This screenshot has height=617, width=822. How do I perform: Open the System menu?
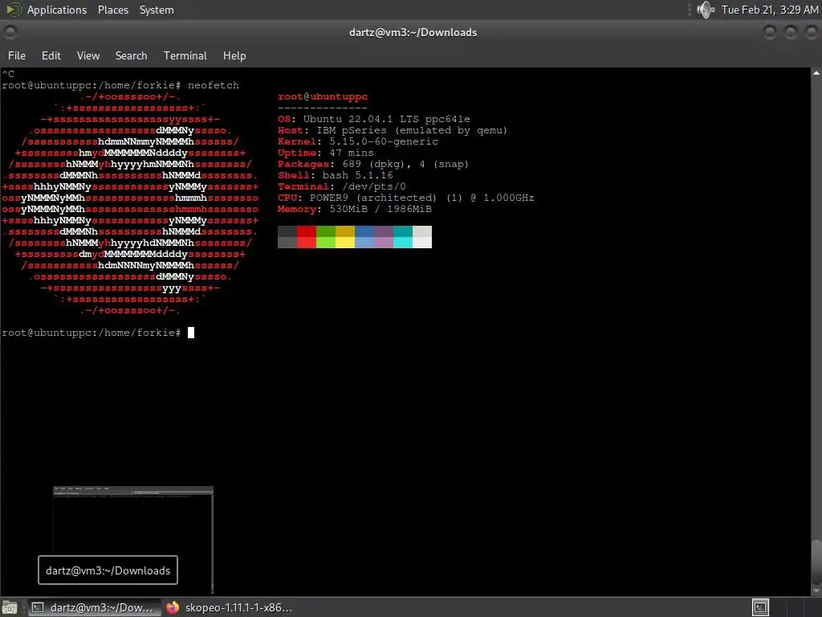(157, 10)
